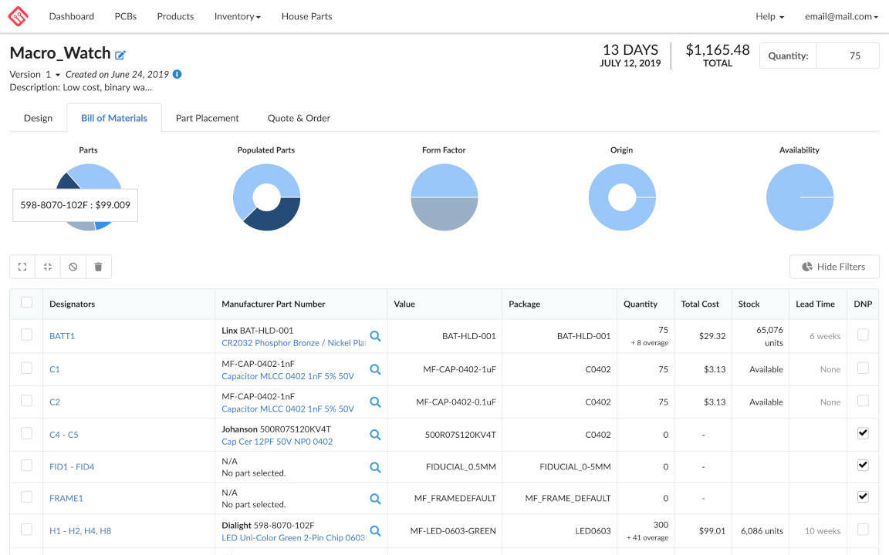Click the expand-all icon in the table toolbar
Viewport: 889px width, 555px height.
coord(22,267)
